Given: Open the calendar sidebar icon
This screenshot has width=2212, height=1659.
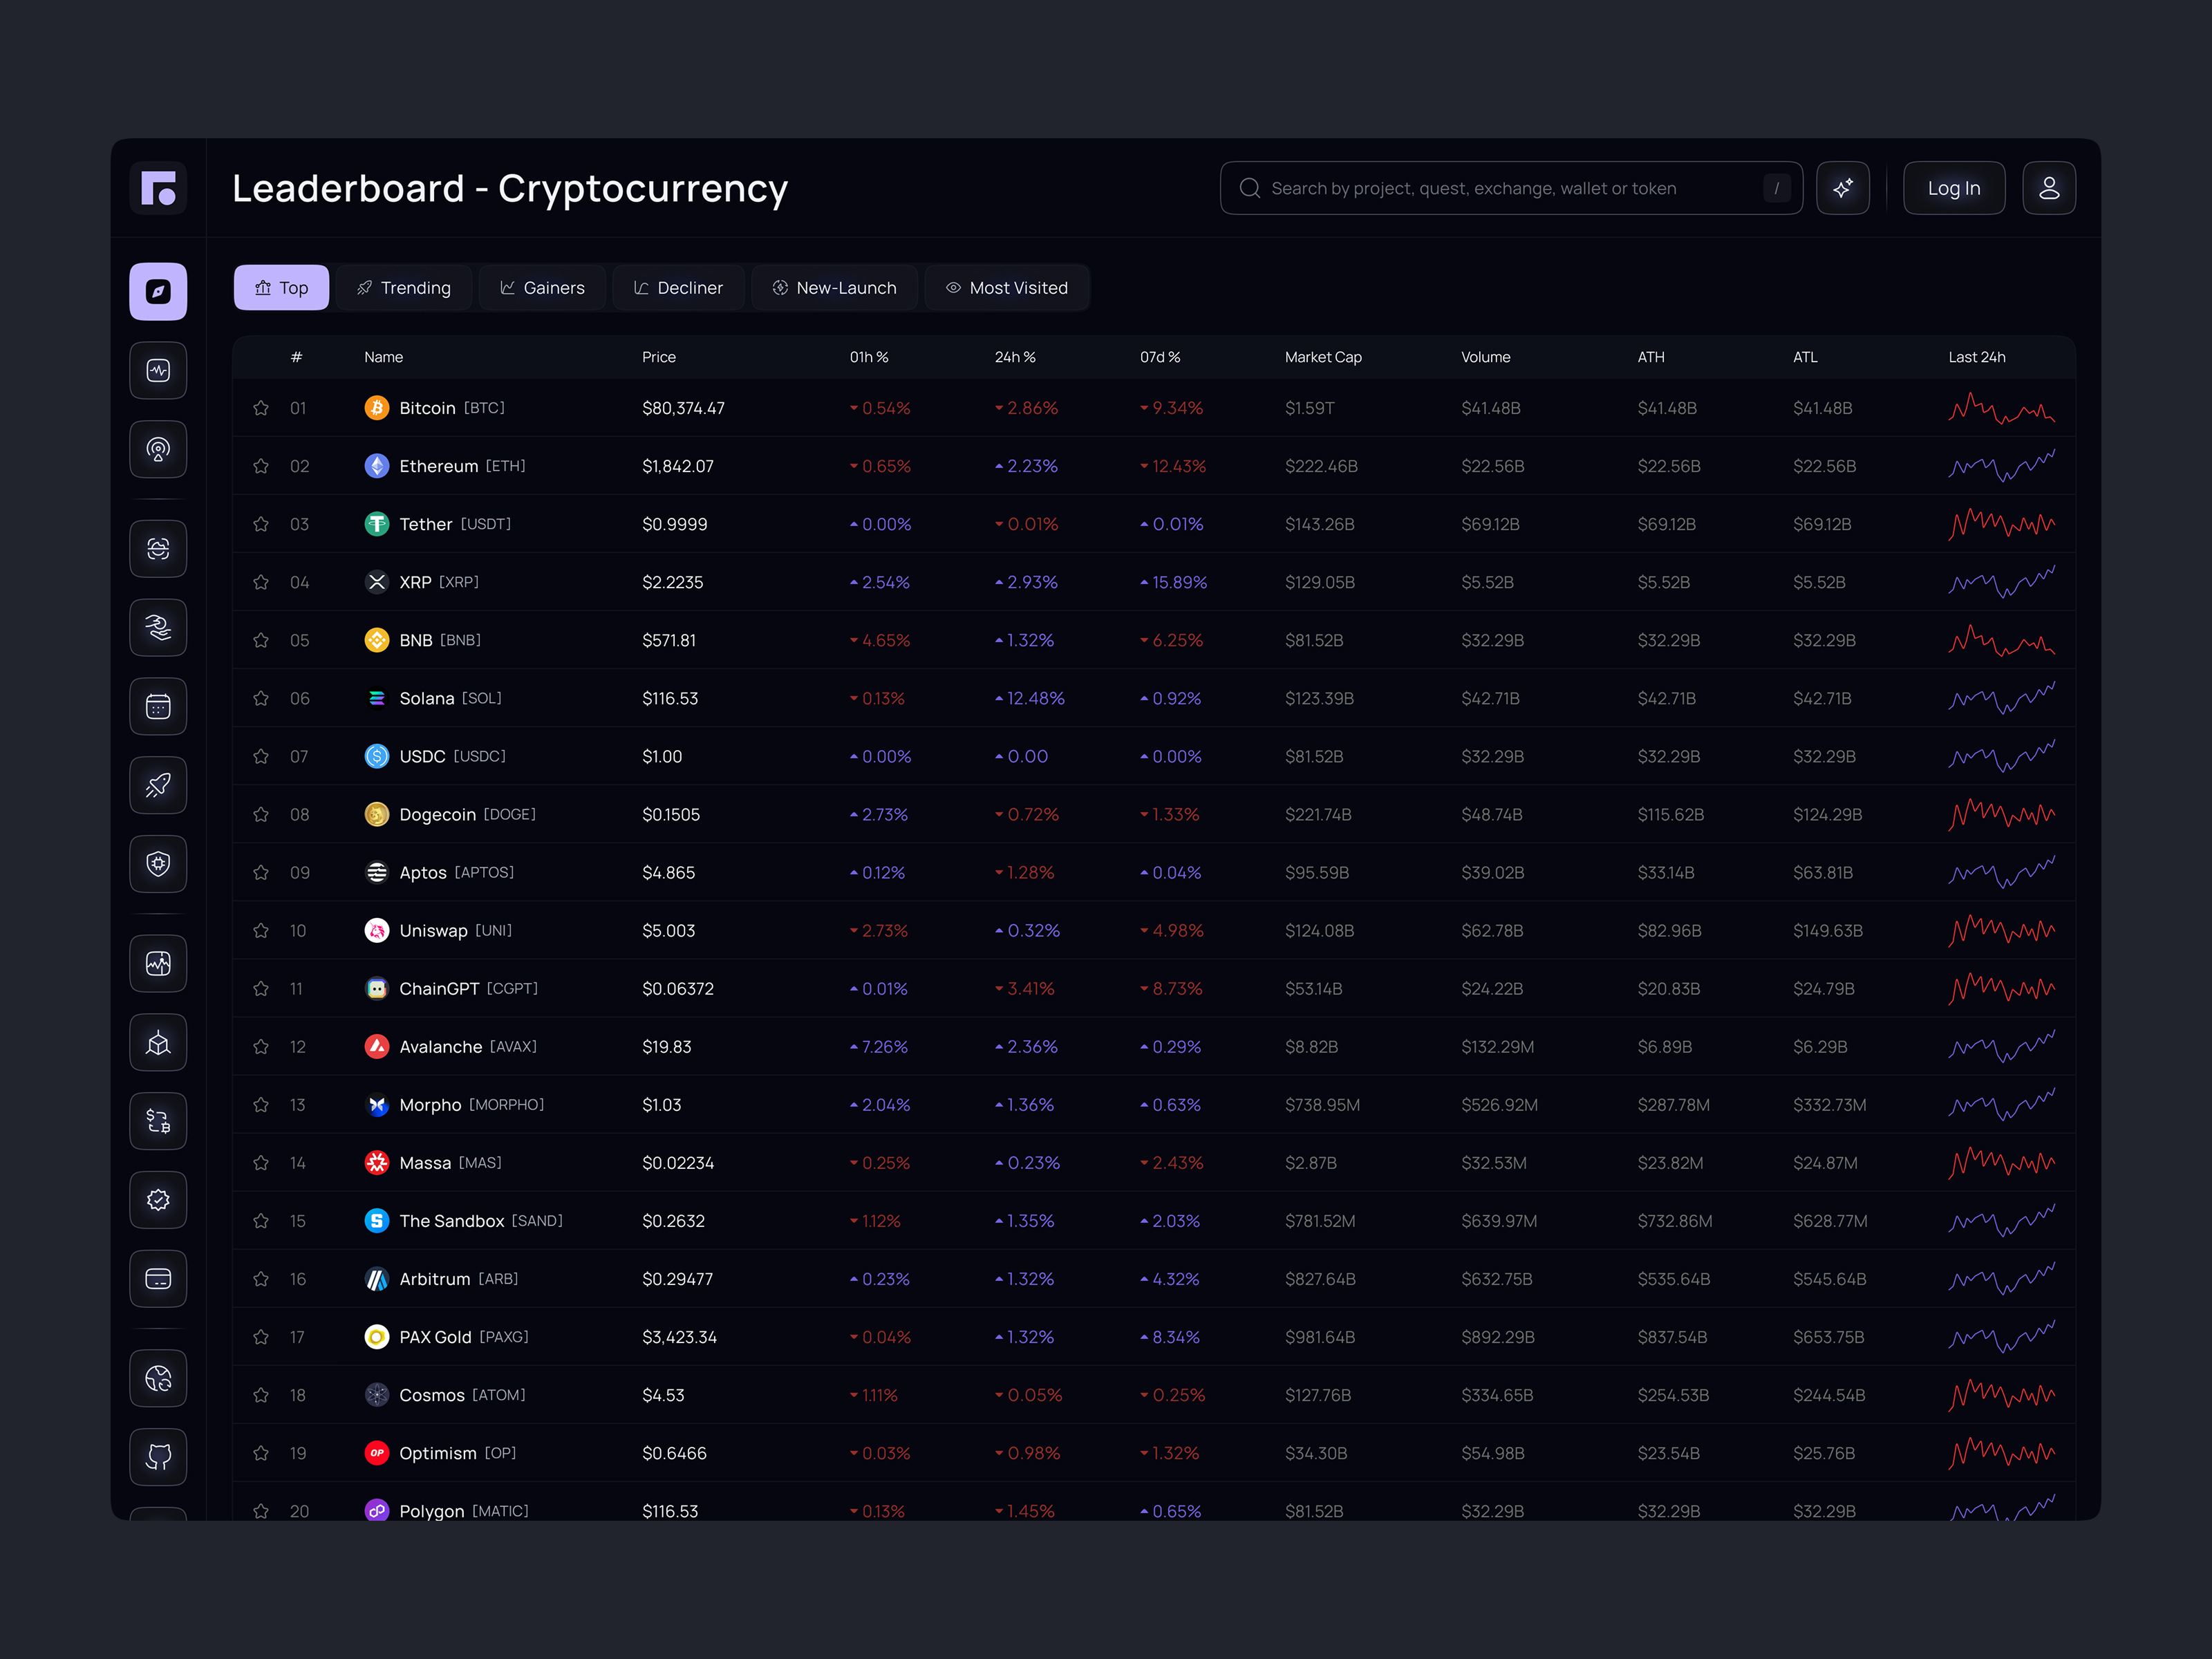Looking at the screenshot, I should pyautogui.click(x=158, y=706).
